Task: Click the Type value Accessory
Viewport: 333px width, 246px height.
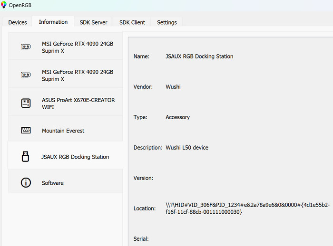Action: point(177,117)
